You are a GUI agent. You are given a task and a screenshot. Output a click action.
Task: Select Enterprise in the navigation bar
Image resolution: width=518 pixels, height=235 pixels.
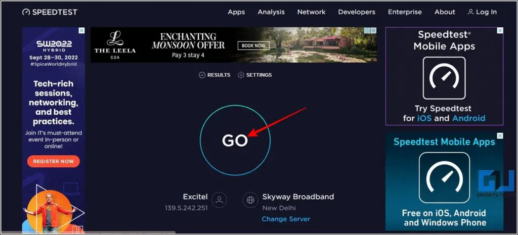pos(405,12)
